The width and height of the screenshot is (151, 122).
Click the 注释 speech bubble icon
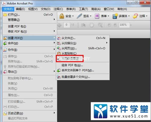coord(135,16)
